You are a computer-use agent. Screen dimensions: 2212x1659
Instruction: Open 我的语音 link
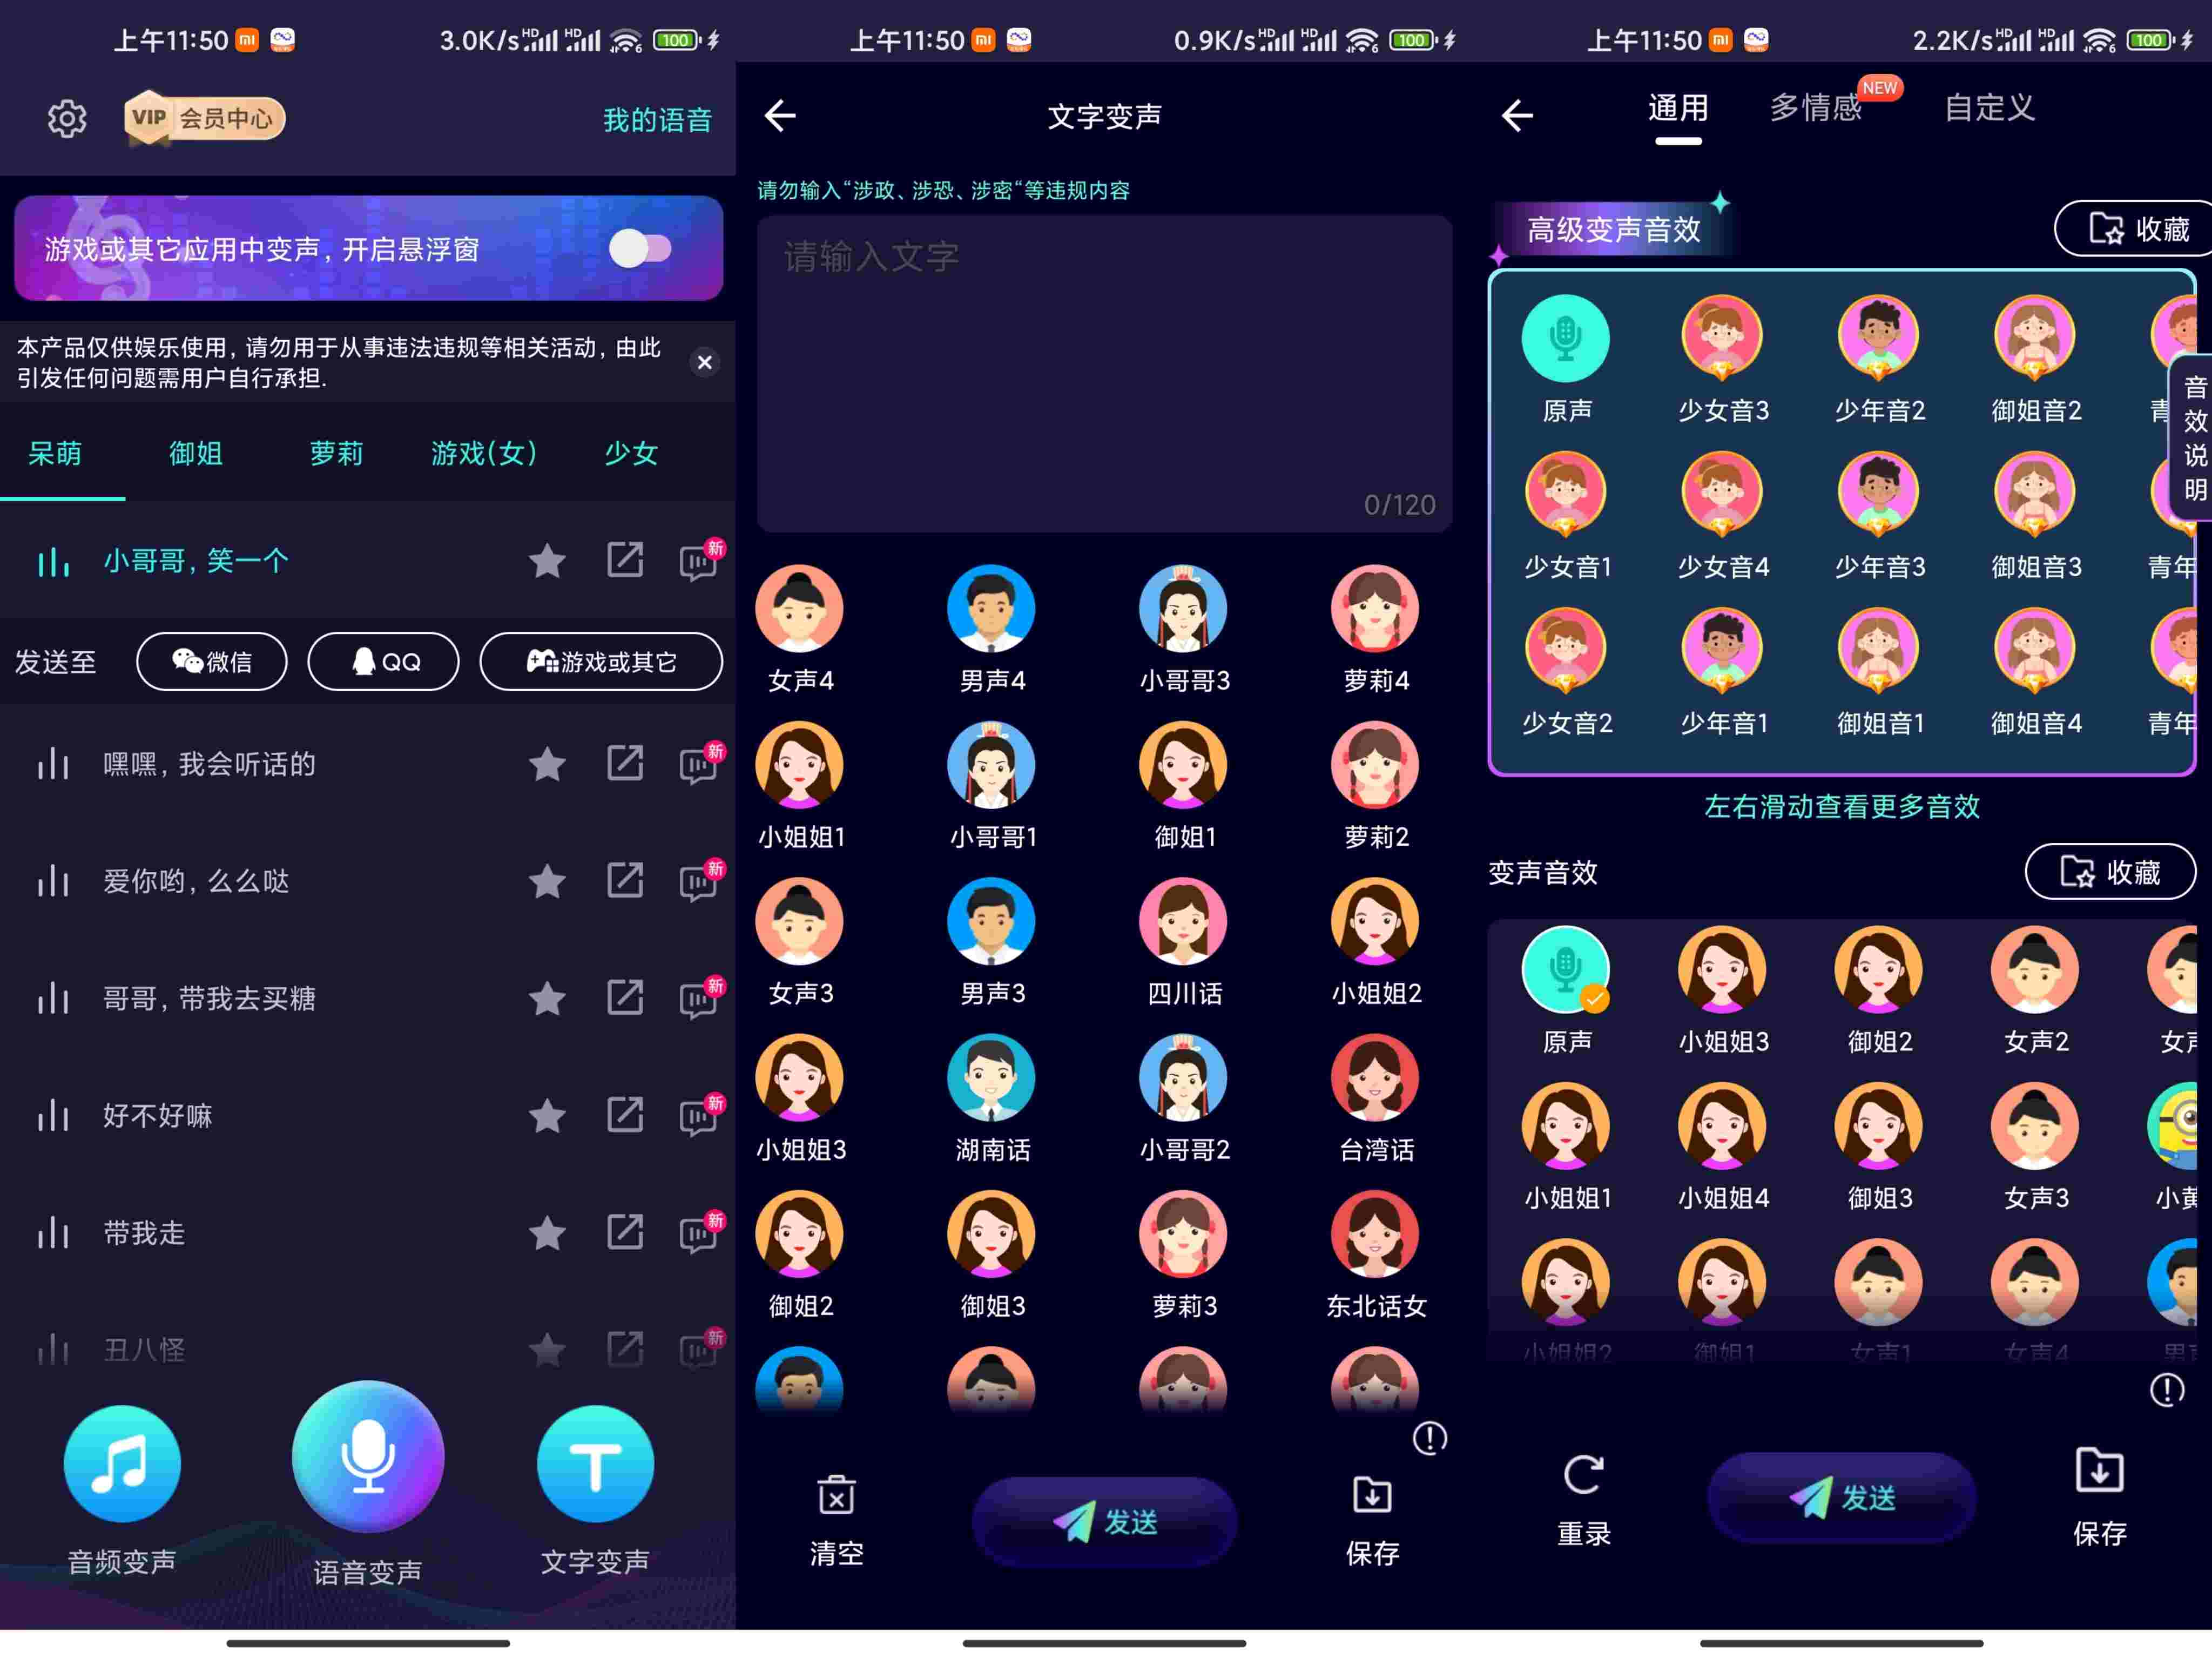tap(657, 120)
